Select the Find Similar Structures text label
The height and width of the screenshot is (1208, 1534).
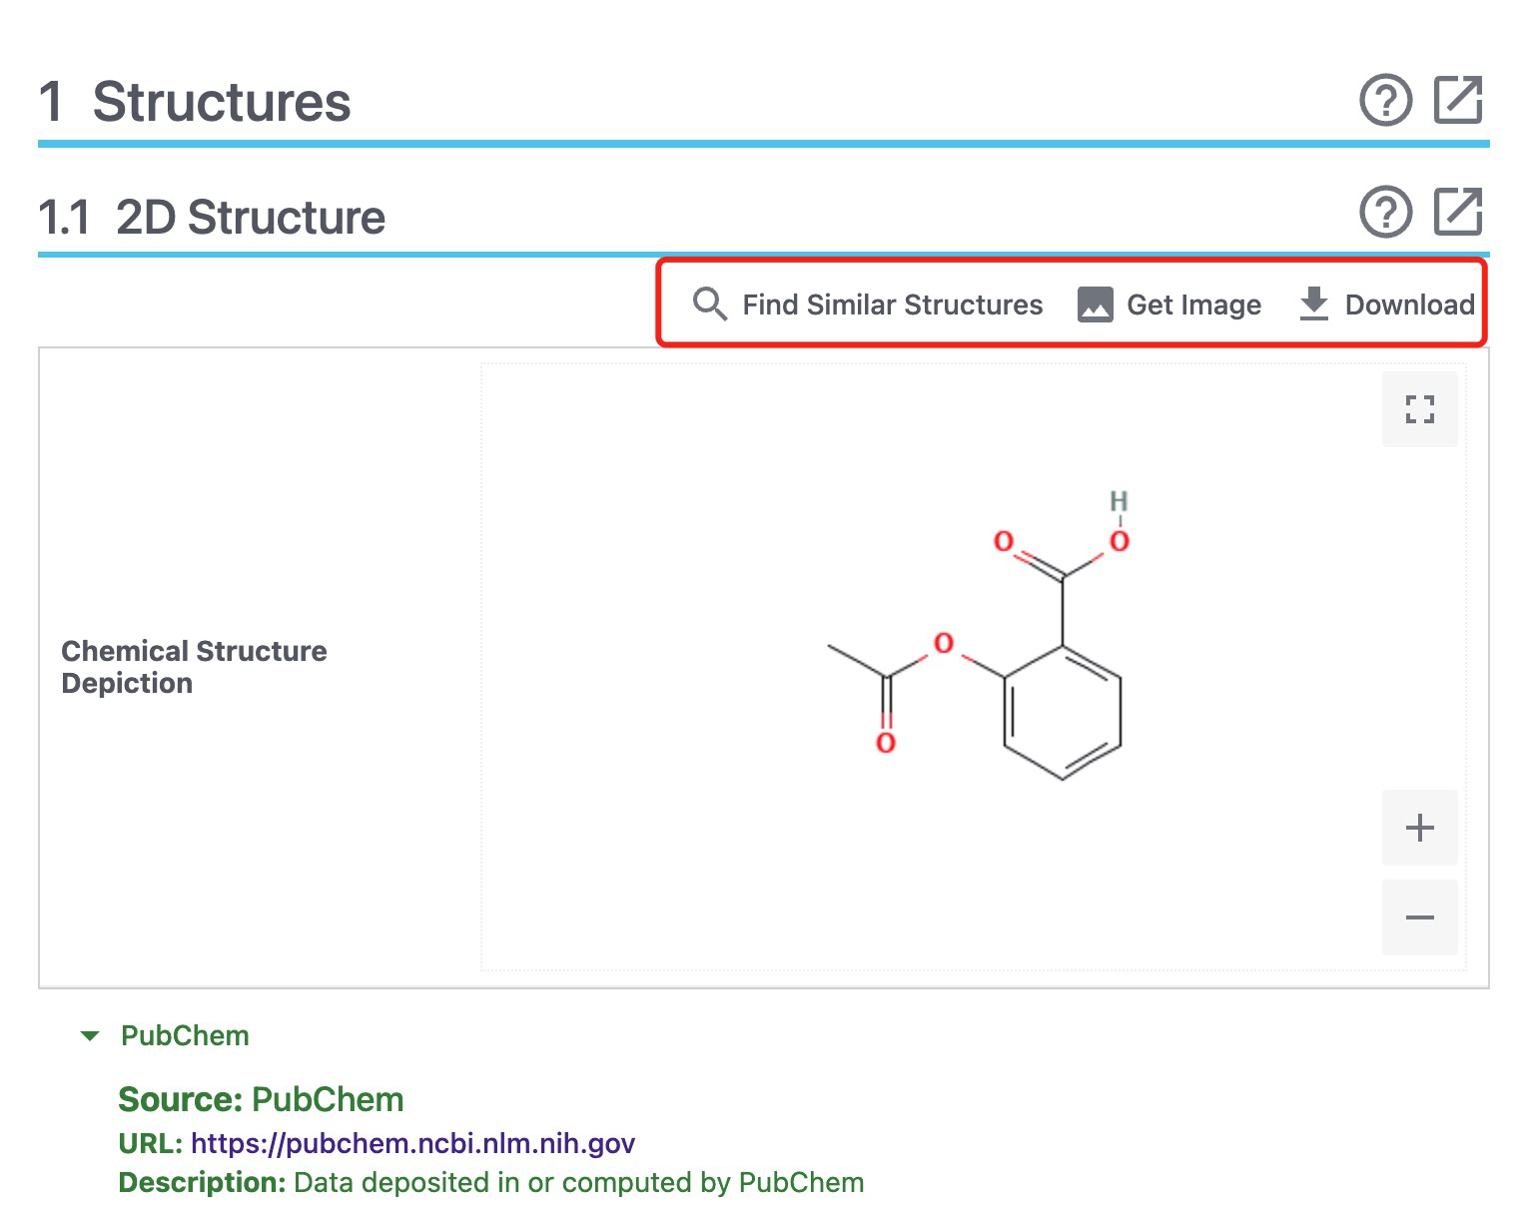(892, 304)
